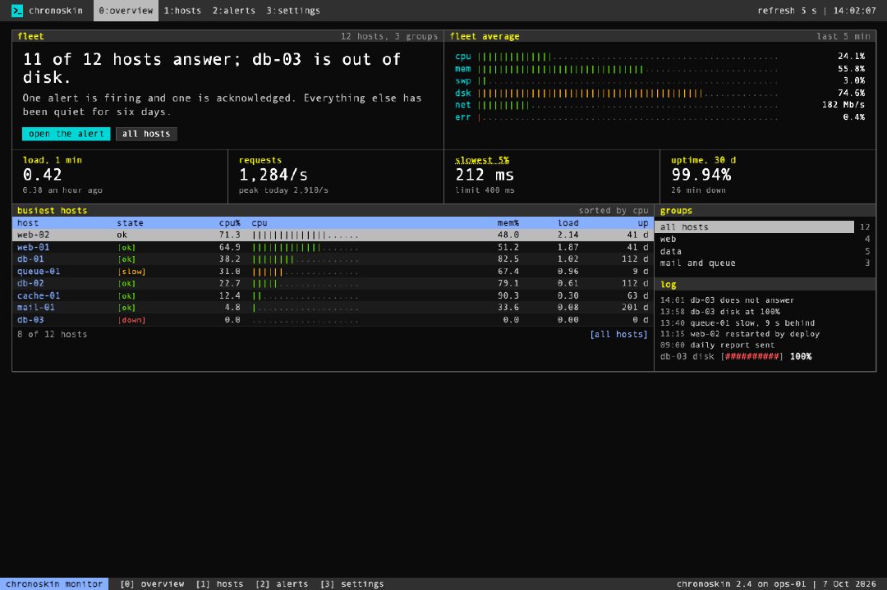Open host link cache-01
Screen dimensions: 887x590
coord(39,296)
